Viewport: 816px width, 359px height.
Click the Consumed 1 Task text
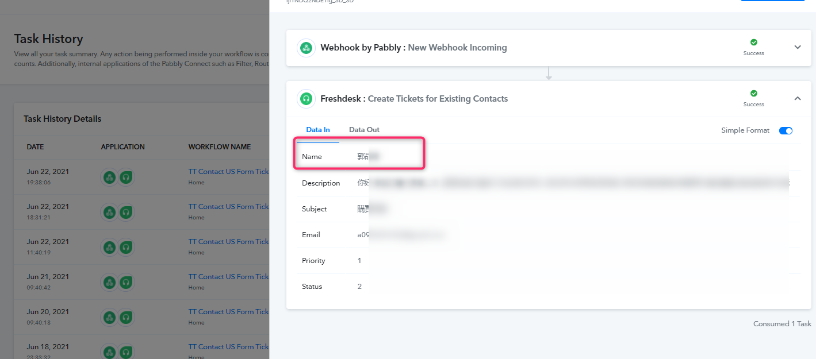click(782, 324)
